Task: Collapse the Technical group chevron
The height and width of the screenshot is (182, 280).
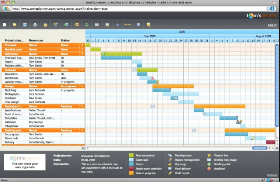Action: pyautogui.click(x=82, y=106)
